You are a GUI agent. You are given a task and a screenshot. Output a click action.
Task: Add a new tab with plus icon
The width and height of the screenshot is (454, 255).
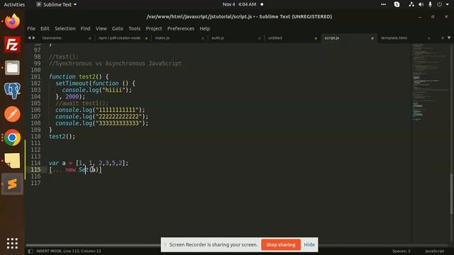click(443, 38)
